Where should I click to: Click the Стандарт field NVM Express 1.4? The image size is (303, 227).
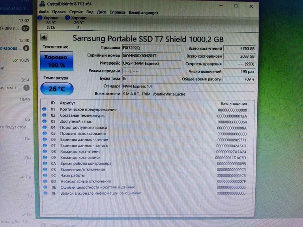tap(189, 86)
